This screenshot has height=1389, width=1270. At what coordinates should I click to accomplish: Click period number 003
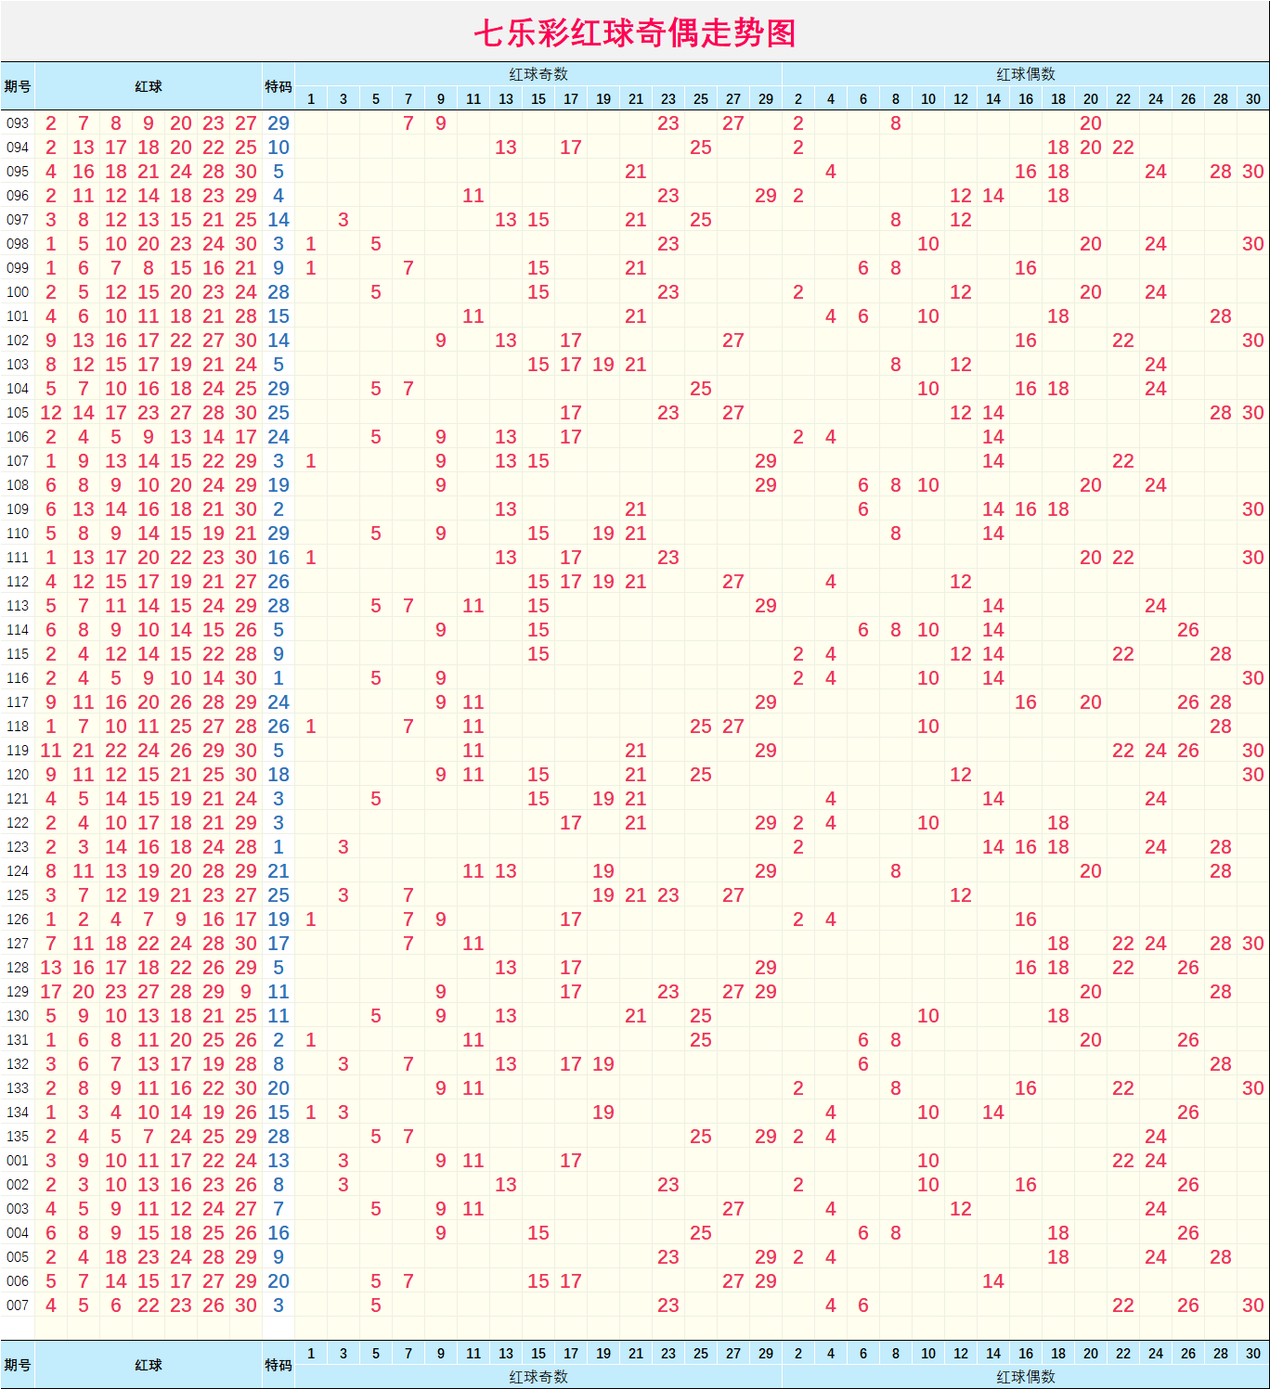(18, 1209)
